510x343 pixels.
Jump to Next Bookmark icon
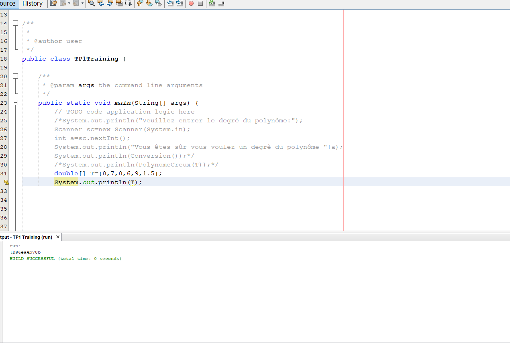(149, 4)
